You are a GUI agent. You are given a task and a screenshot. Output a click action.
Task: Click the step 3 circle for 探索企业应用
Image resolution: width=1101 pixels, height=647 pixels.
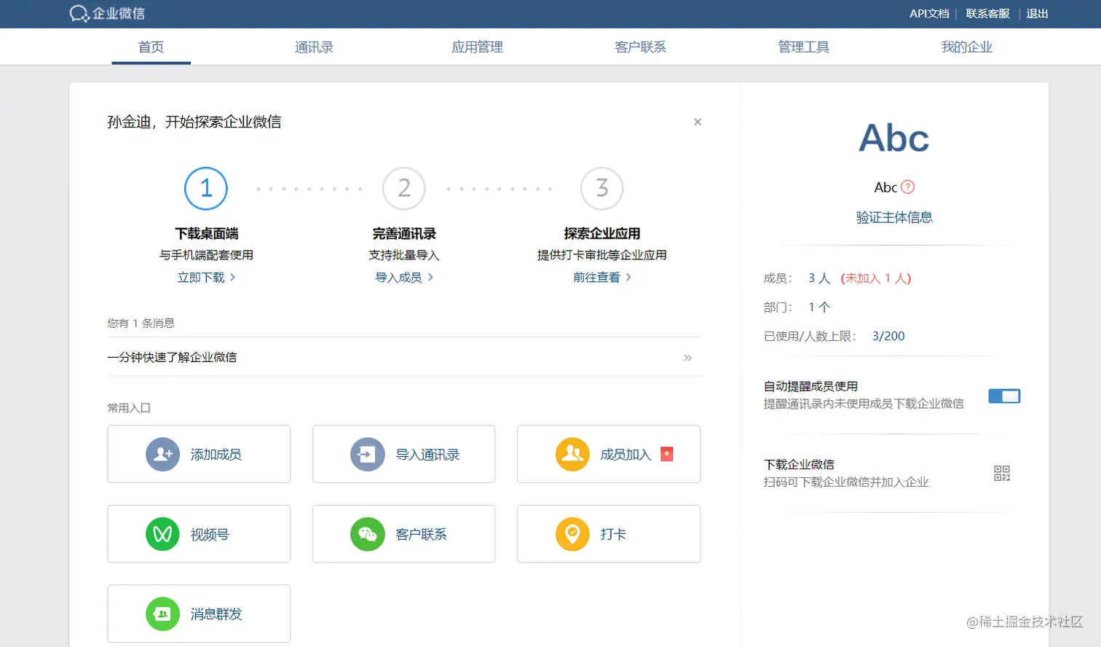click(x=602, y=189)
